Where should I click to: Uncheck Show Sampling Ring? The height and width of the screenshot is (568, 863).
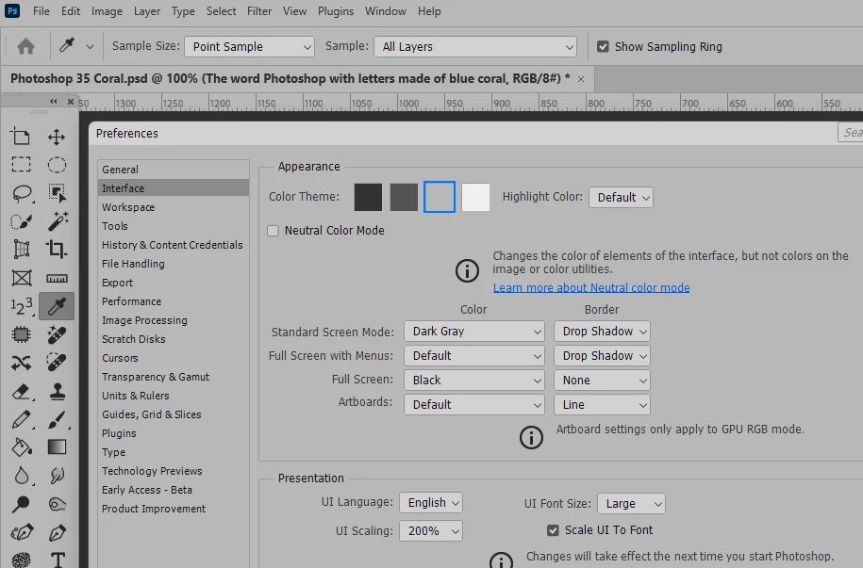[x=603, y=47]
